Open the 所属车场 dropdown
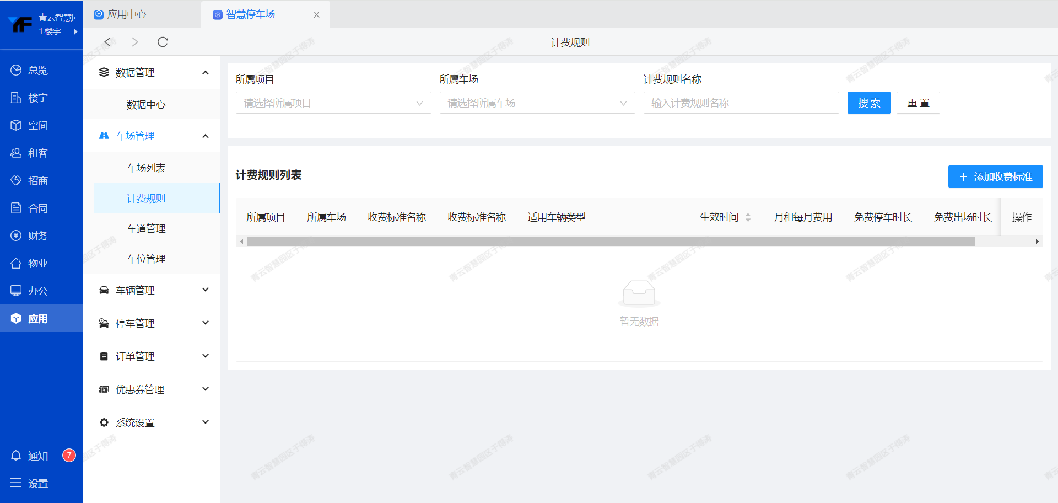The height and width of the screenshot is (503, 1058). coord(537,103)
